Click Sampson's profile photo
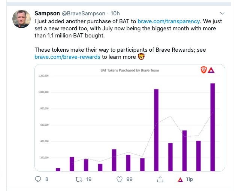The image size is (236, 191). click(21, 19)
